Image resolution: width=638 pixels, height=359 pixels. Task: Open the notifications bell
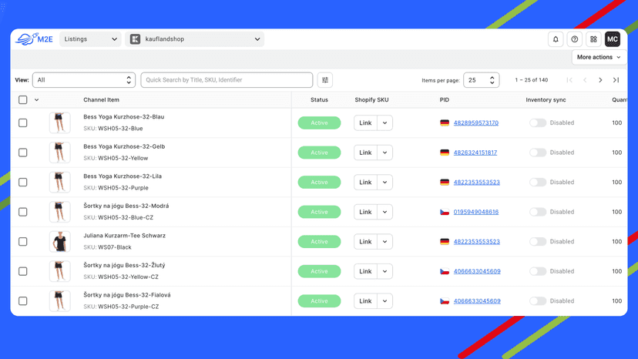coord(556,39)
